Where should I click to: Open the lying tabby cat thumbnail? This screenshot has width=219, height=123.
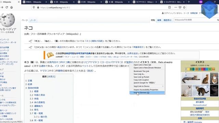[191, 78]
